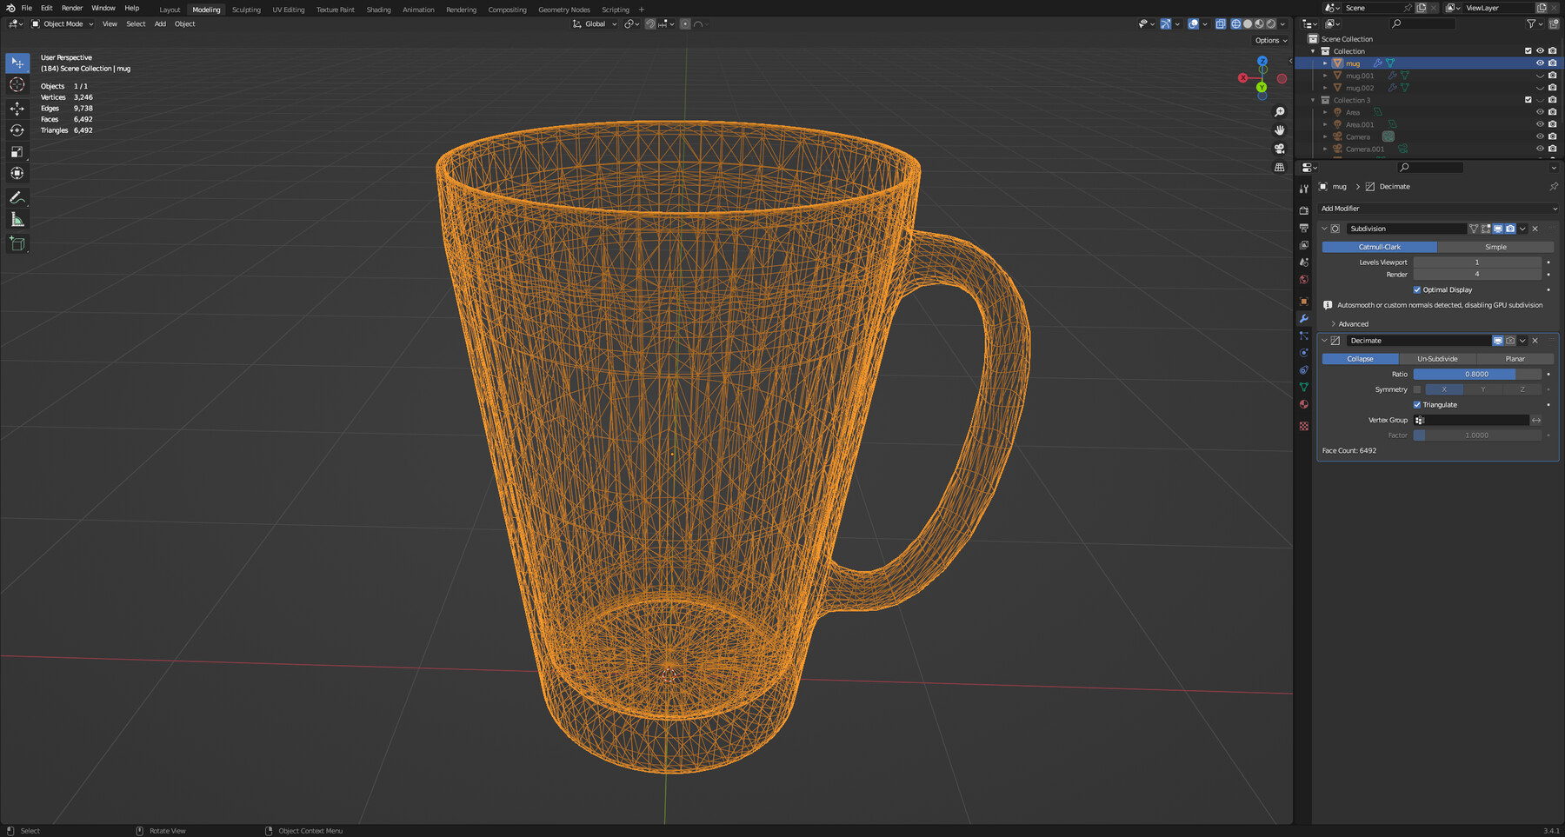Activate the Rotate tool
This screenshot has width=1565, height=837.
pyautogui.click(x=17, y=130)
